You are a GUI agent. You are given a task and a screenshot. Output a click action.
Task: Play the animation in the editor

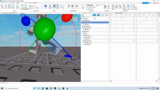[x=94, y=15]
